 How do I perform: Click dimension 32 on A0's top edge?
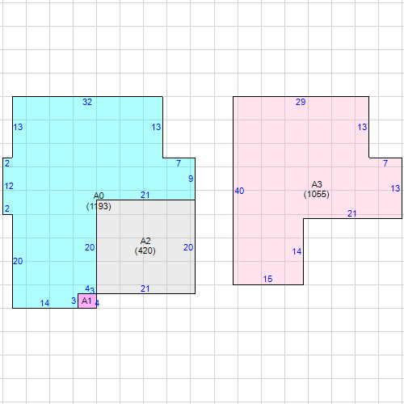pos(87,102)
